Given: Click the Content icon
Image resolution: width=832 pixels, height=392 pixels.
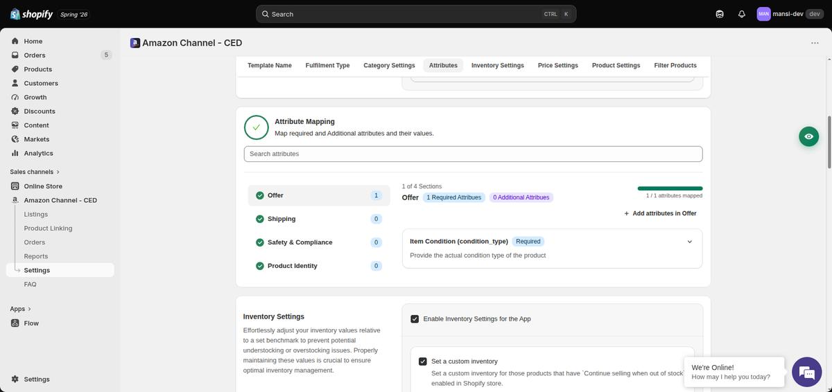Looking at the screenshot, I should 15,125.
